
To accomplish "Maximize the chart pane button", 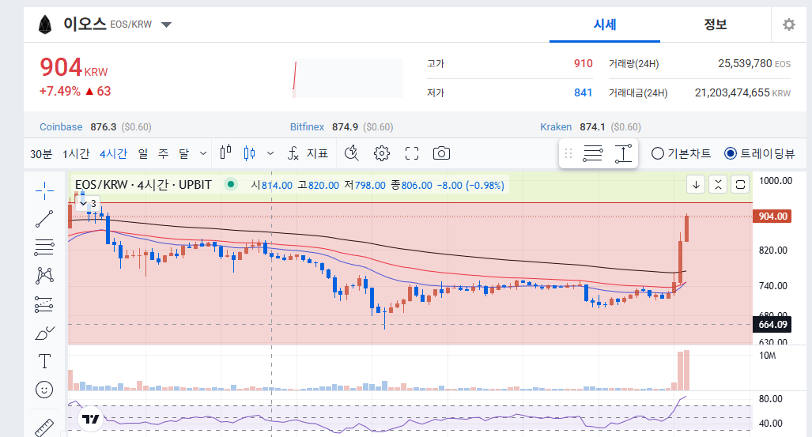I will coord(741,184).
